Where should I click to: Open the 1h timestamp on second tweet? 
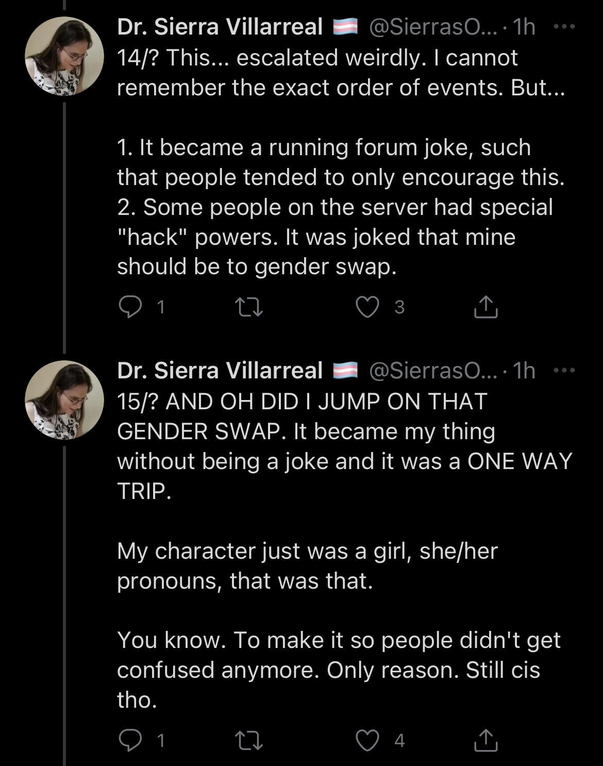[524, 371]
